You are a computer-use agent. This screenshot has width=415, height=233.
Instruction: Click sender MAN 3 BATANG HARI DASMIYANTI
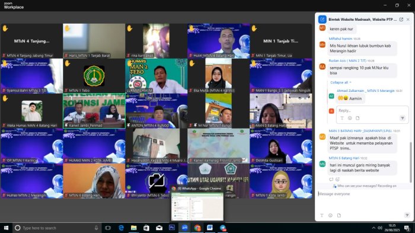[x=360, y=131]
